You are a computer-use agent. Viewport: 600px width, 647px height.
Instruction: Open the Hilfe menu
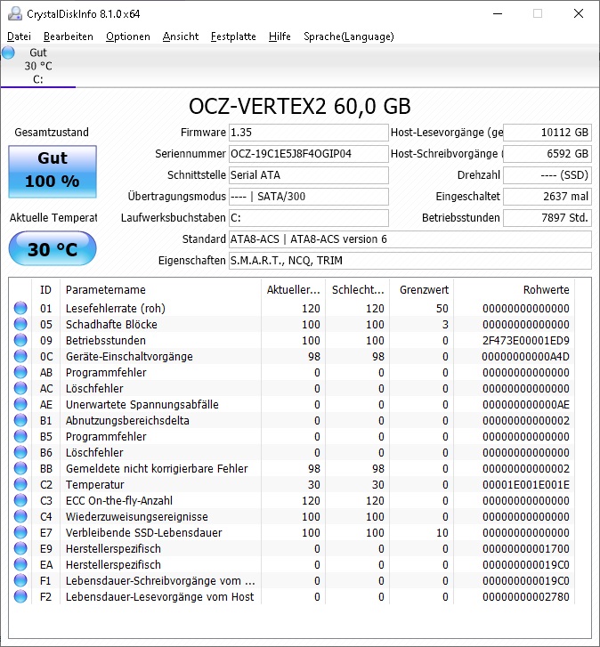point(280,36)
